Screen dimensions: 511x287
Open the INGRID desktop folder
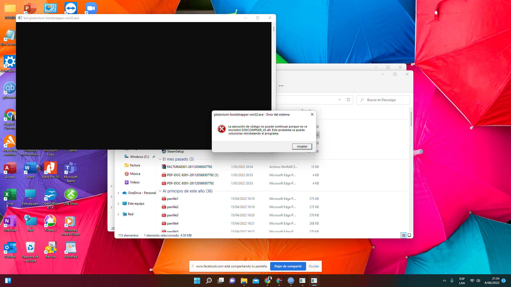[10, 11]
